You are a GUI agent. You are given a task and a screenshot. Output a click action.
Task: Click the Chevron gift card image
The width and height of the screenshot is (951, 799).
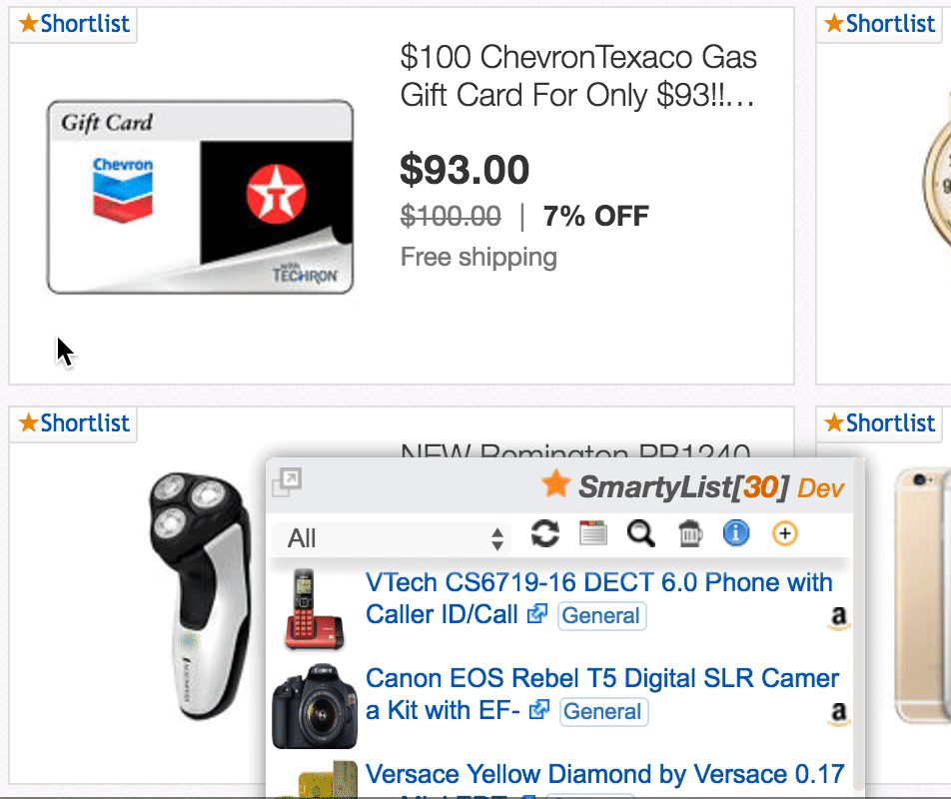click(x=200, y=197)
